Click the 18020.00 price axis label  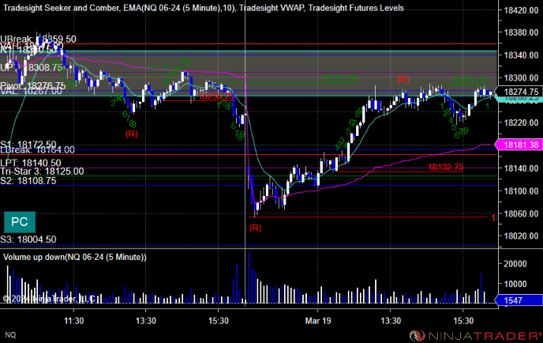[x=521, y=236]
